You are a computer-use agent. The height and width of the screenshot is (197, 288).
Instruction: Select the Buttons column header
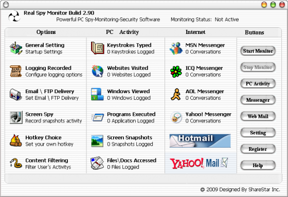[x=255, y=32]
